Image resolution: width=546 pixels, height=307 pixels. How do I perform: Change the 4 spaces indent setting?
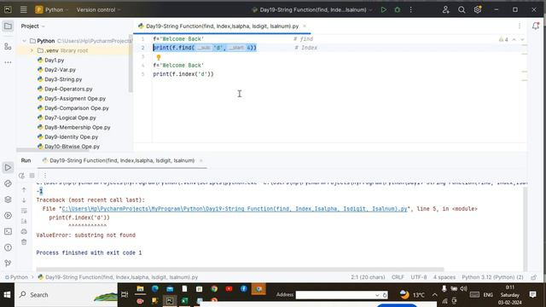click(x=444, y=277)
